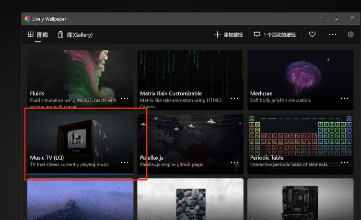The image size is (361, 220).
Task: Open options menu on the Fluids card
Action: 124,98
